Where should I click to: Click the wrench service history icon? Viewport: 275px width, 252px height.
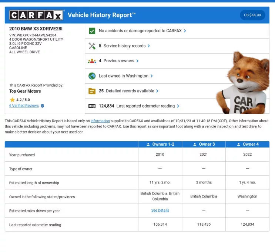click(92, 46)
